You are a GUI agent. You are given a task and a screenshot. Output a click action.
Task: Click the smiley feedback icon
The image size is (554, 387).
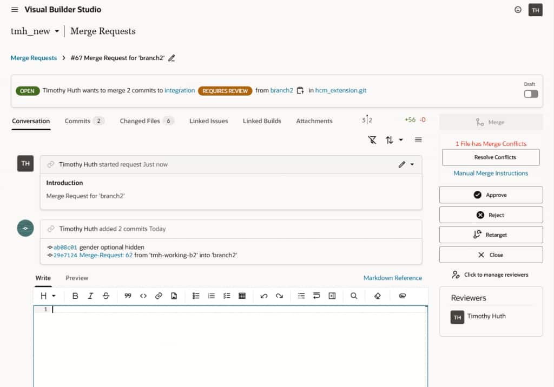518,10
